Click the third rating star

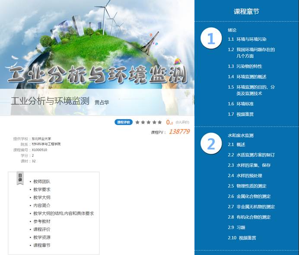pyautogui.click(x=149, y=123)
